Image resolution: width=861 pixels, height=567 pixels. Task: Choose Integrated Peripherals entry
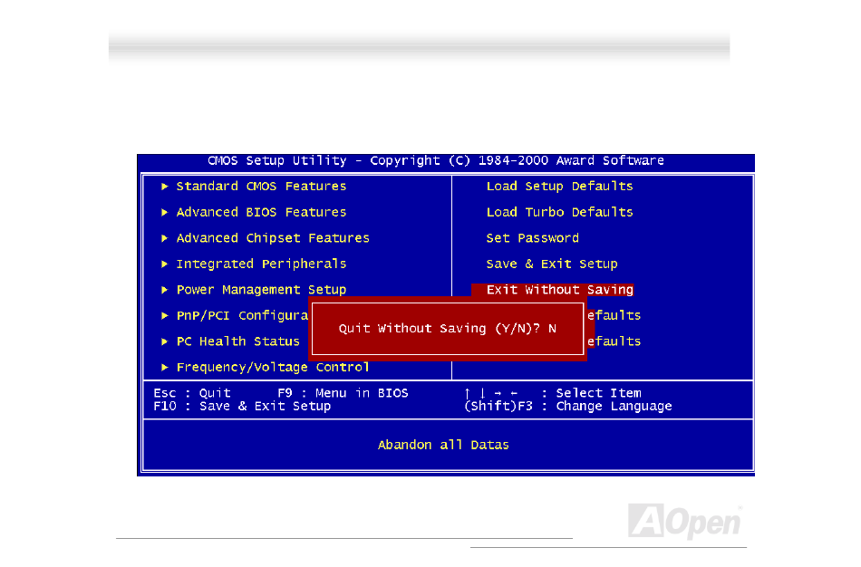[261, 264]
